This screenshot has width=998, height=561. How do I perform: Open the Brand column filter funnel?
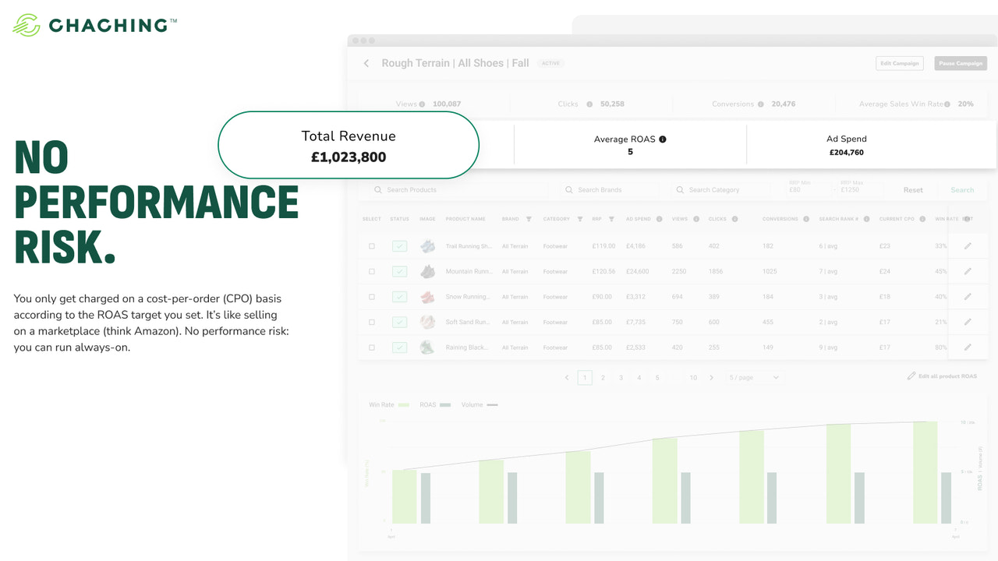tap(529, 219)
